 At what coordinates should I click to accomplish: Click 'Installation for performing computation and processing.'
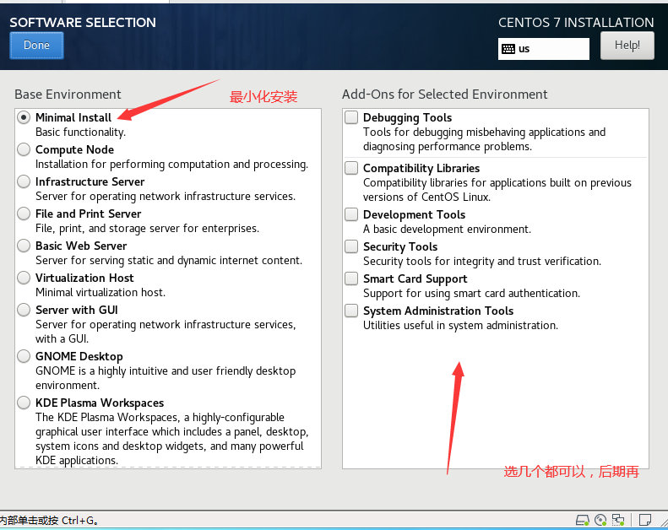point(171,165)
